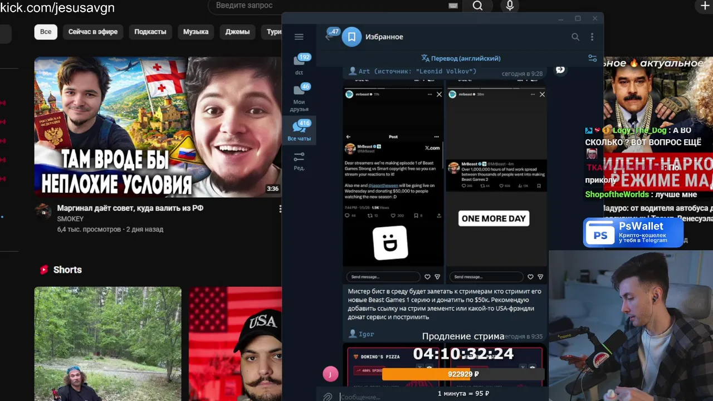Click message text starting Мистер бист
Viewport: 713px width, 401px height.
point(445,304)
